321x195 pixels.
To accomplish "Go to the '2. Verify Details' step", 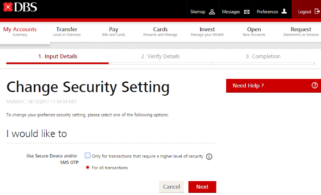I will point(160,57).
